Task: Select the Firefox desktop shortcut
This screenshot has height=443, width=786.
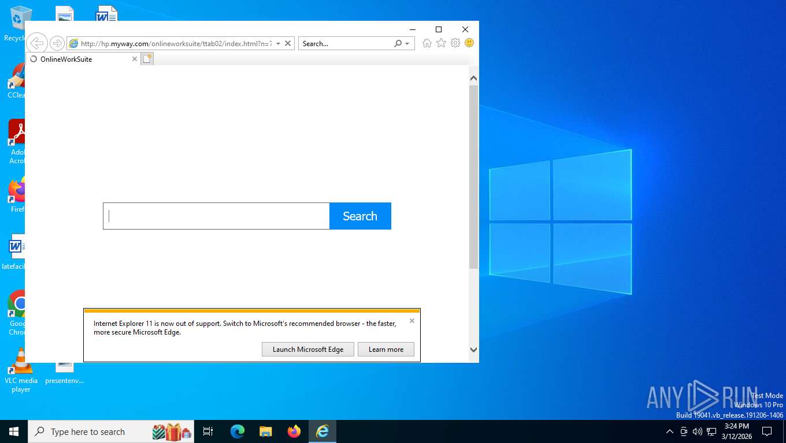Action: (16, 195)
